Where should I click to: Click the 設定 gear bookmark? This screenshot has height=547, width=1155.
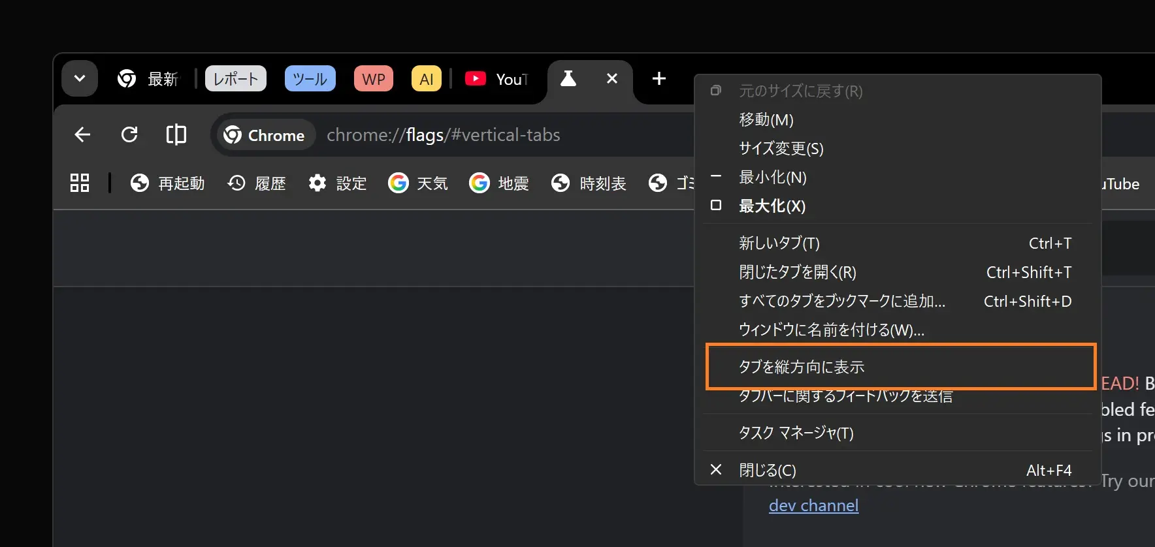tap(337, 183)
